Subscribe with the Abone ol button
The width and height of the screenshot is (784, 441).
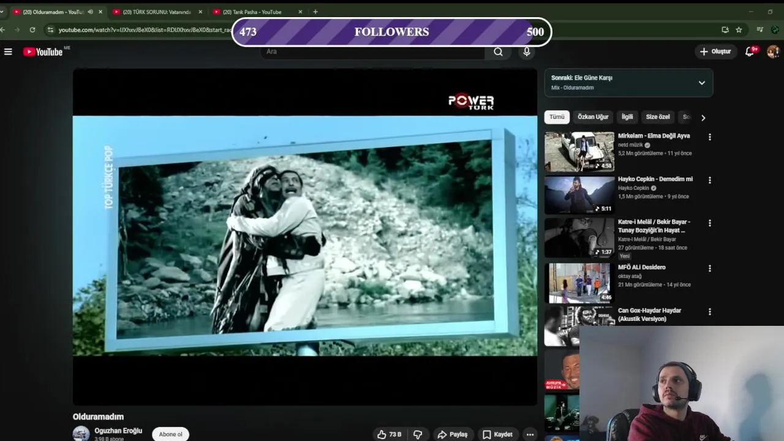(170, 434)
